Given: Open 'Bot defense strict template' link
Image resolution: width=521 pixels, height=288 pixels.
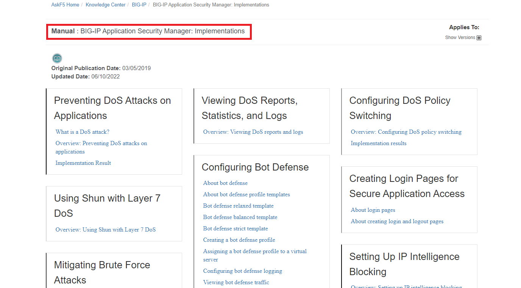Looking at the screenshot, I should (236, 229).
